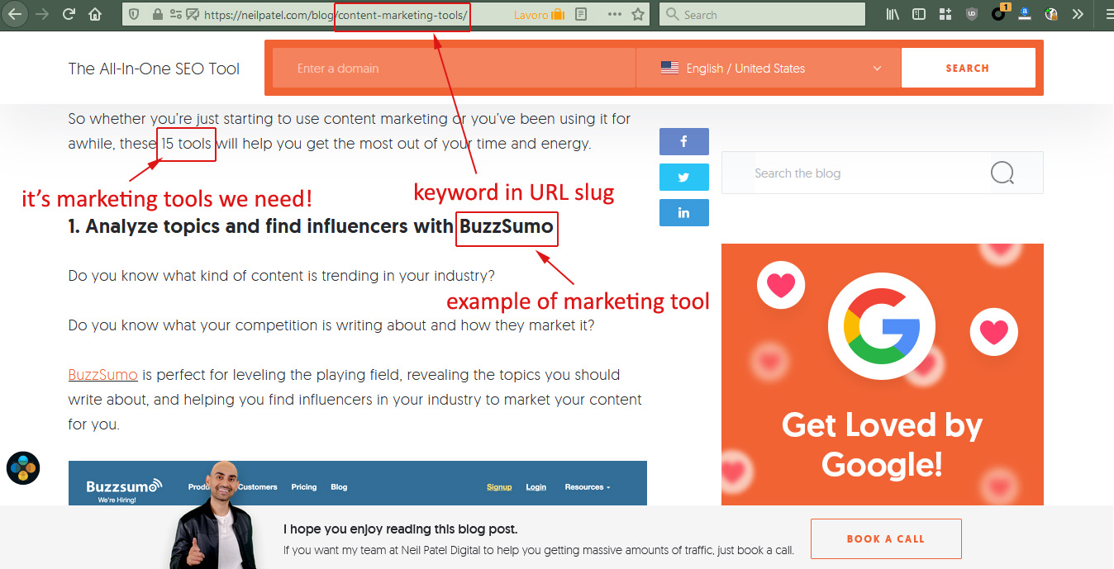The width and height of the screenshot is (1114, 569).
Task: Open the BuzzSumo hyperlink in paragraph
Action: [x=103, y=375]
